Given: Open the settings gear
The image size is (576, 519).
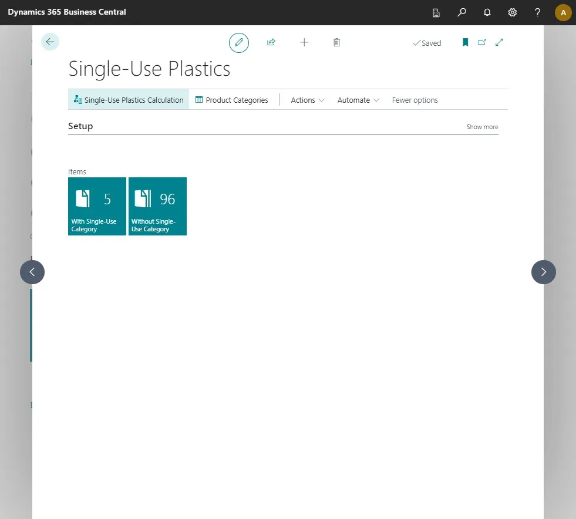Looking at the screenshot, I should point(513,12).
